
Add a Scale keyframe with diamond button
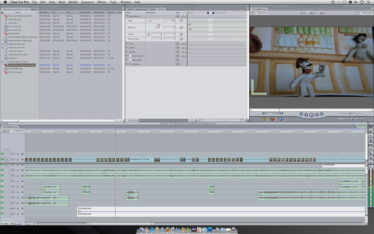point(181,20)
